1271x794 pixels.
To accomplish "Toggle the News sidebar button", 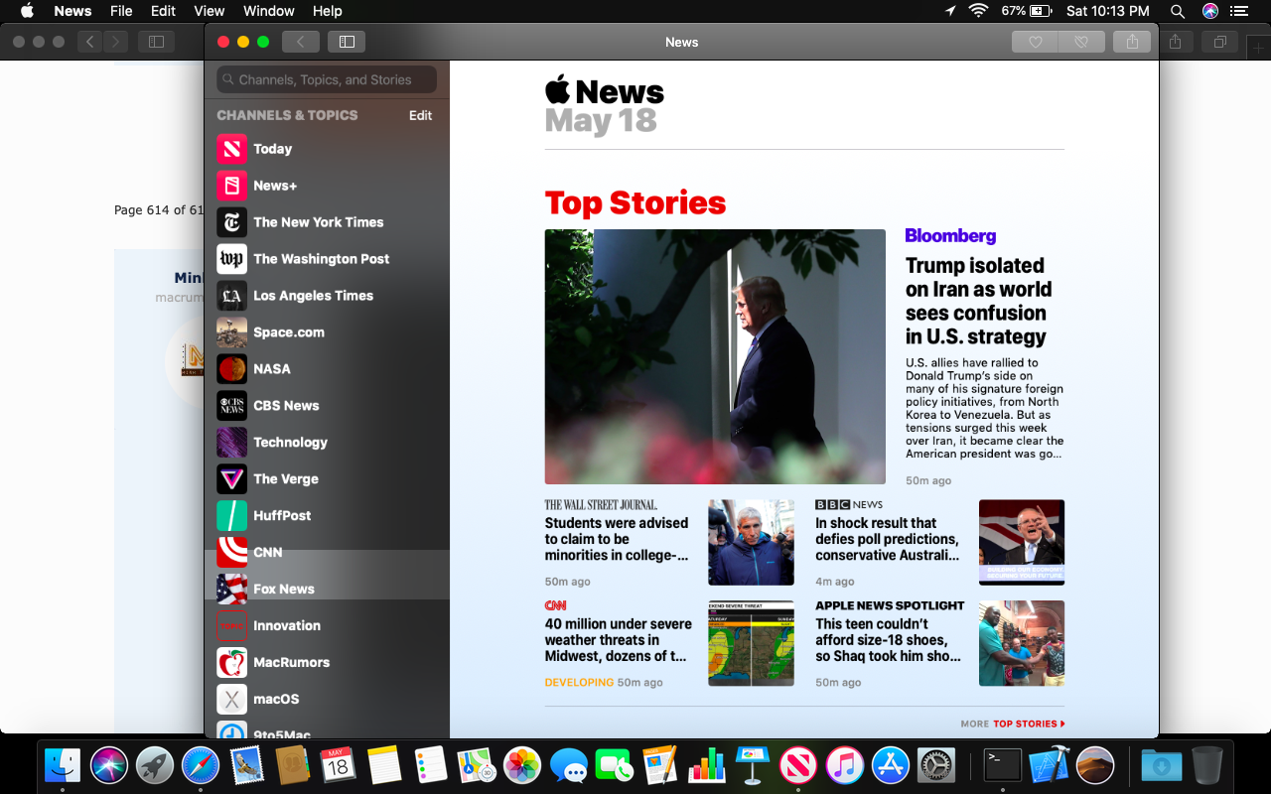I will click(x=347, y=42).
